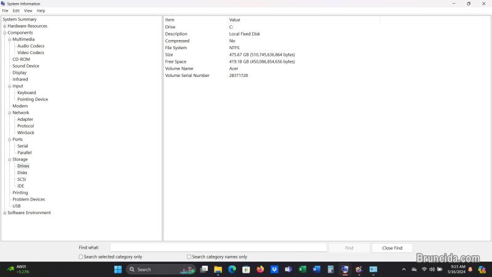Expand the Hardware Resources tree node
Viewport: 492px width, 277px height.
coord(4,26)
